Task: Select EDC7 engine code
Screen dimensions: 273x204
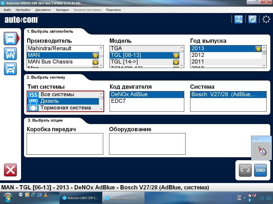Action: (147, 101)
